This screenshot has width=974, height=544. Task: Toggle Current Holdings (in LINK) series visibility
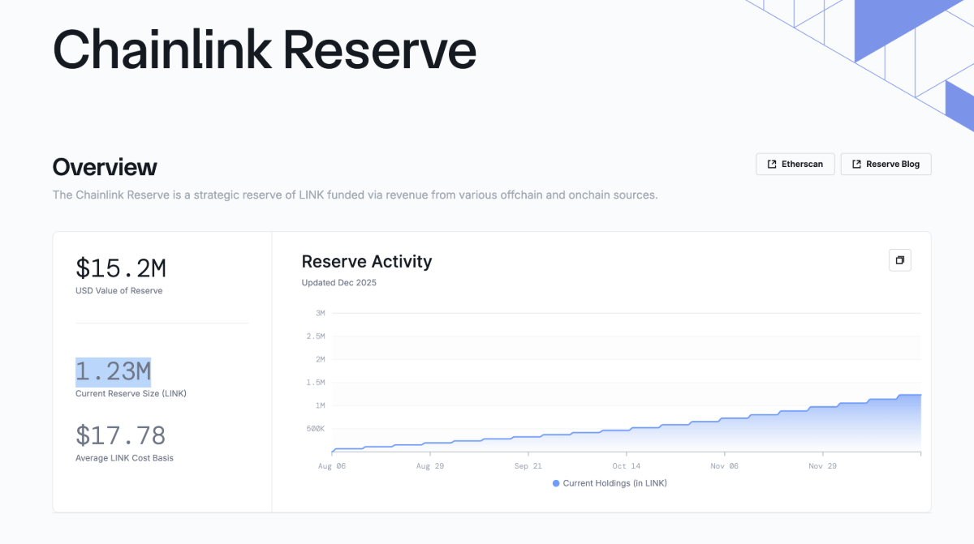tap(609, 483)
